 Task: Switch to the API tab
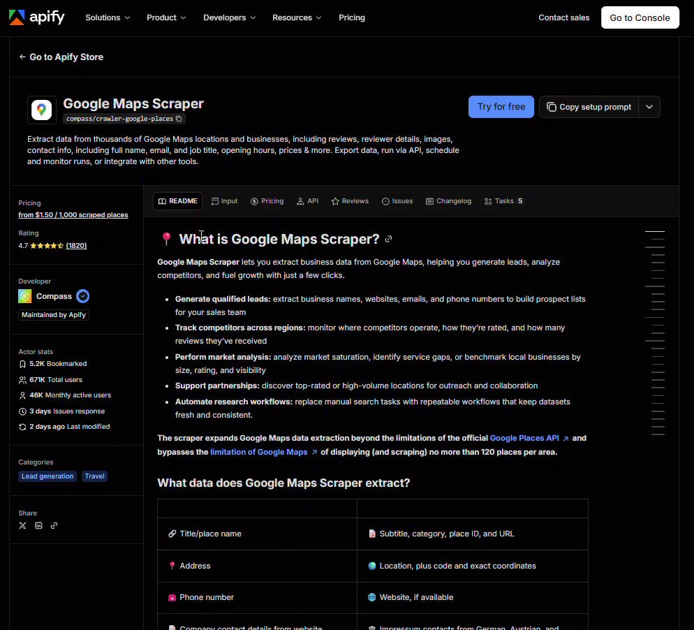click(x=308, y=201)
